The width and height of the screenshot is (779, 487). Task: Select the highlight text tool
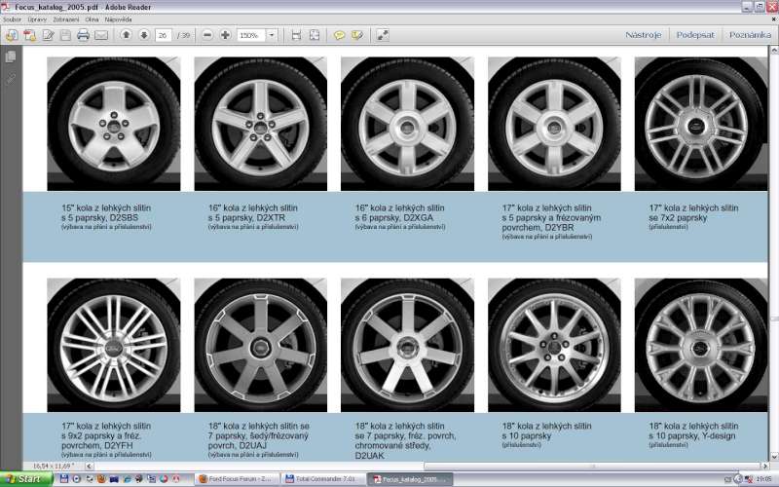[357, 35]
